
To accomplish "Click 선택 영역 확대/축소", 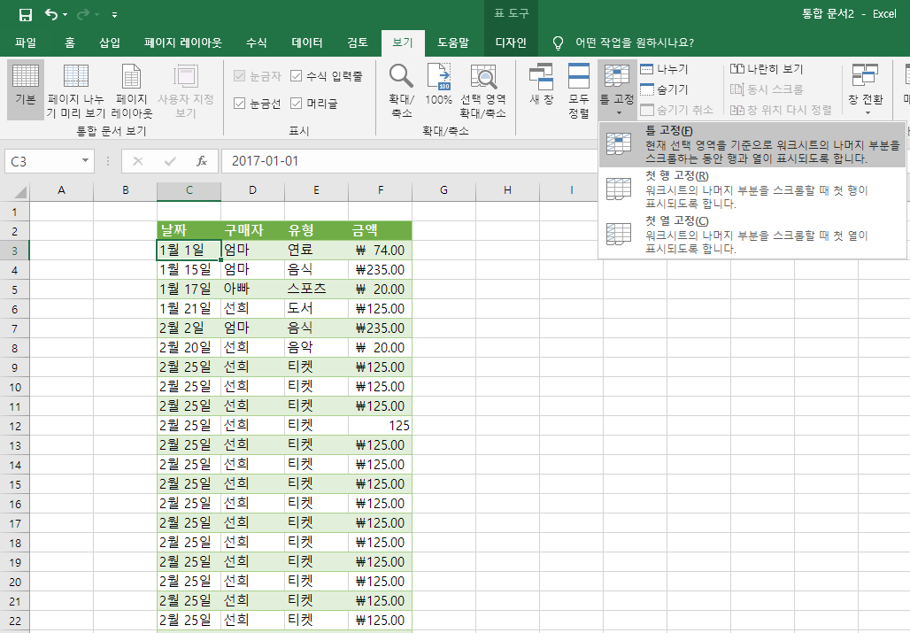I will (x=482, y=89).
